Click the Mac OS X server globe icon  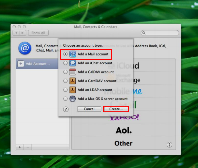72,99
